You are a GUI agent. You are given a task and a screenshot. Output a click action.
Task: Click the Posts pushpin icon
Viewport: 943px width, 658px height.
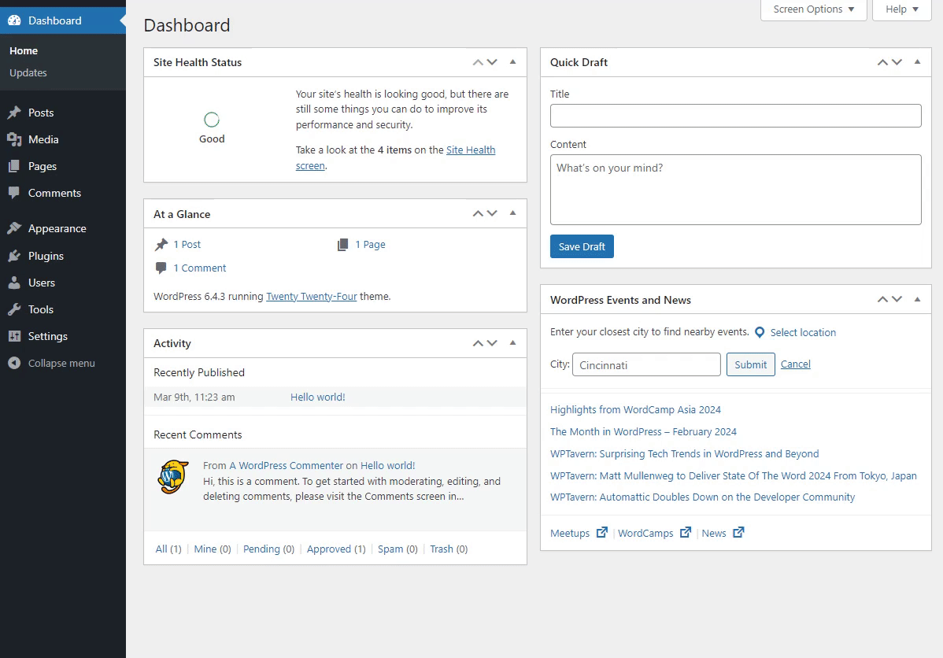(x=14, y=113)
